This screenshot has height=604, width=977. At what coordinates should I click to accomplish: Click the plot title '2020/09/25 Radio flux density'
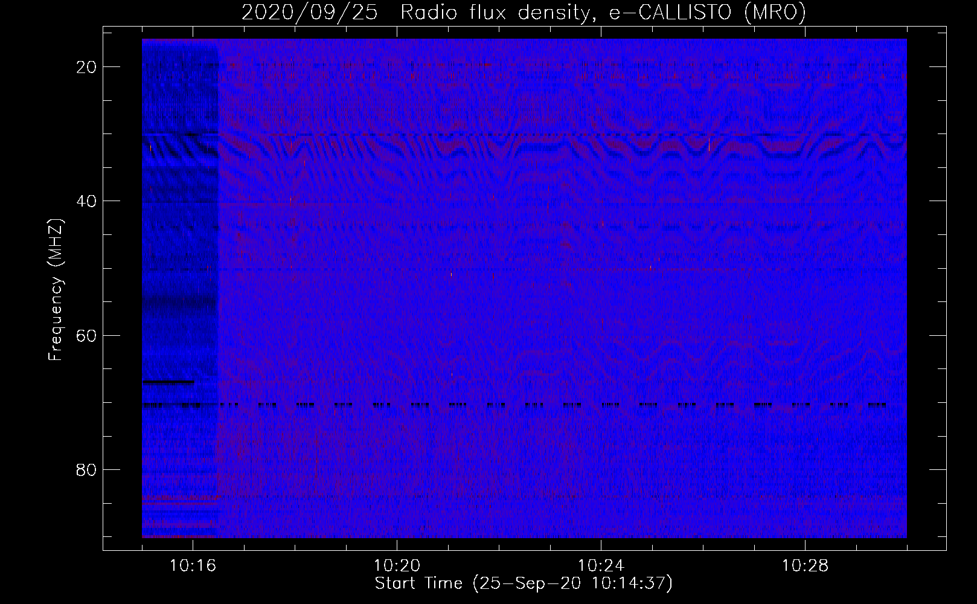[x=524, y=13]
